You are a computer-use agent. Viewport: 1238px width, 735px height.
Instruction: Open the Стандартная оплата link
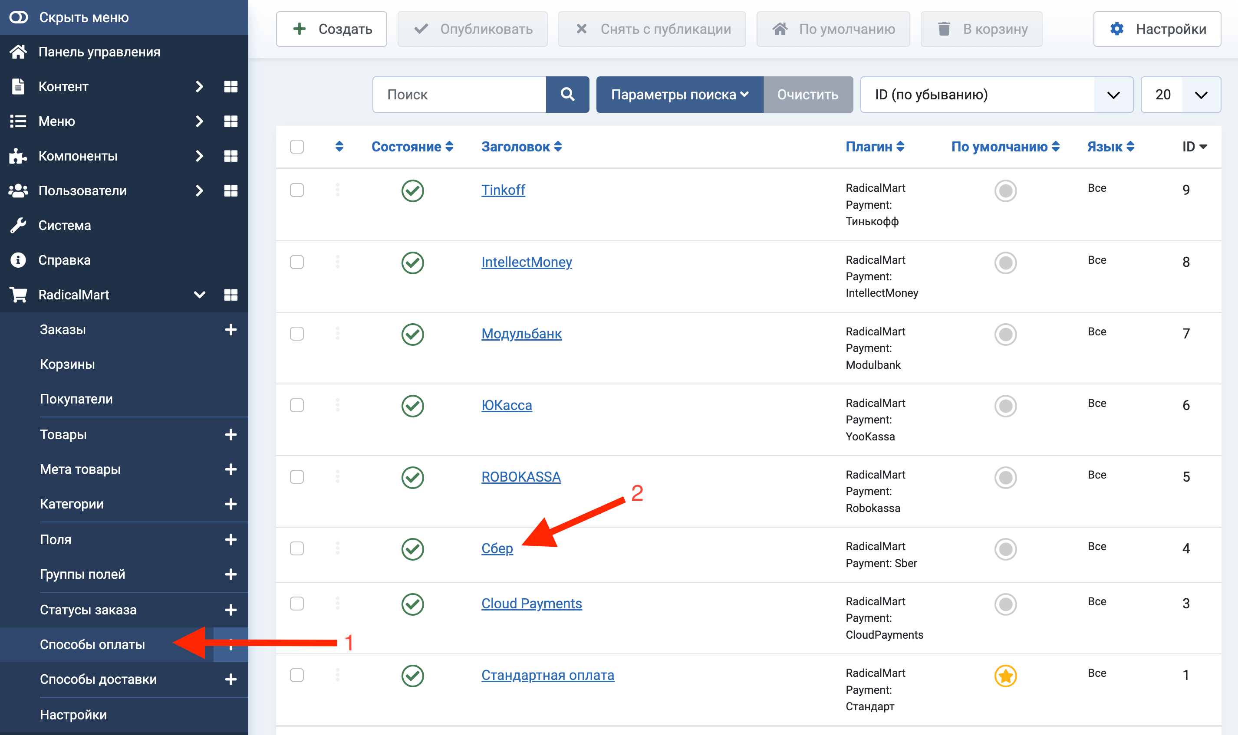[x=547, y=675]
